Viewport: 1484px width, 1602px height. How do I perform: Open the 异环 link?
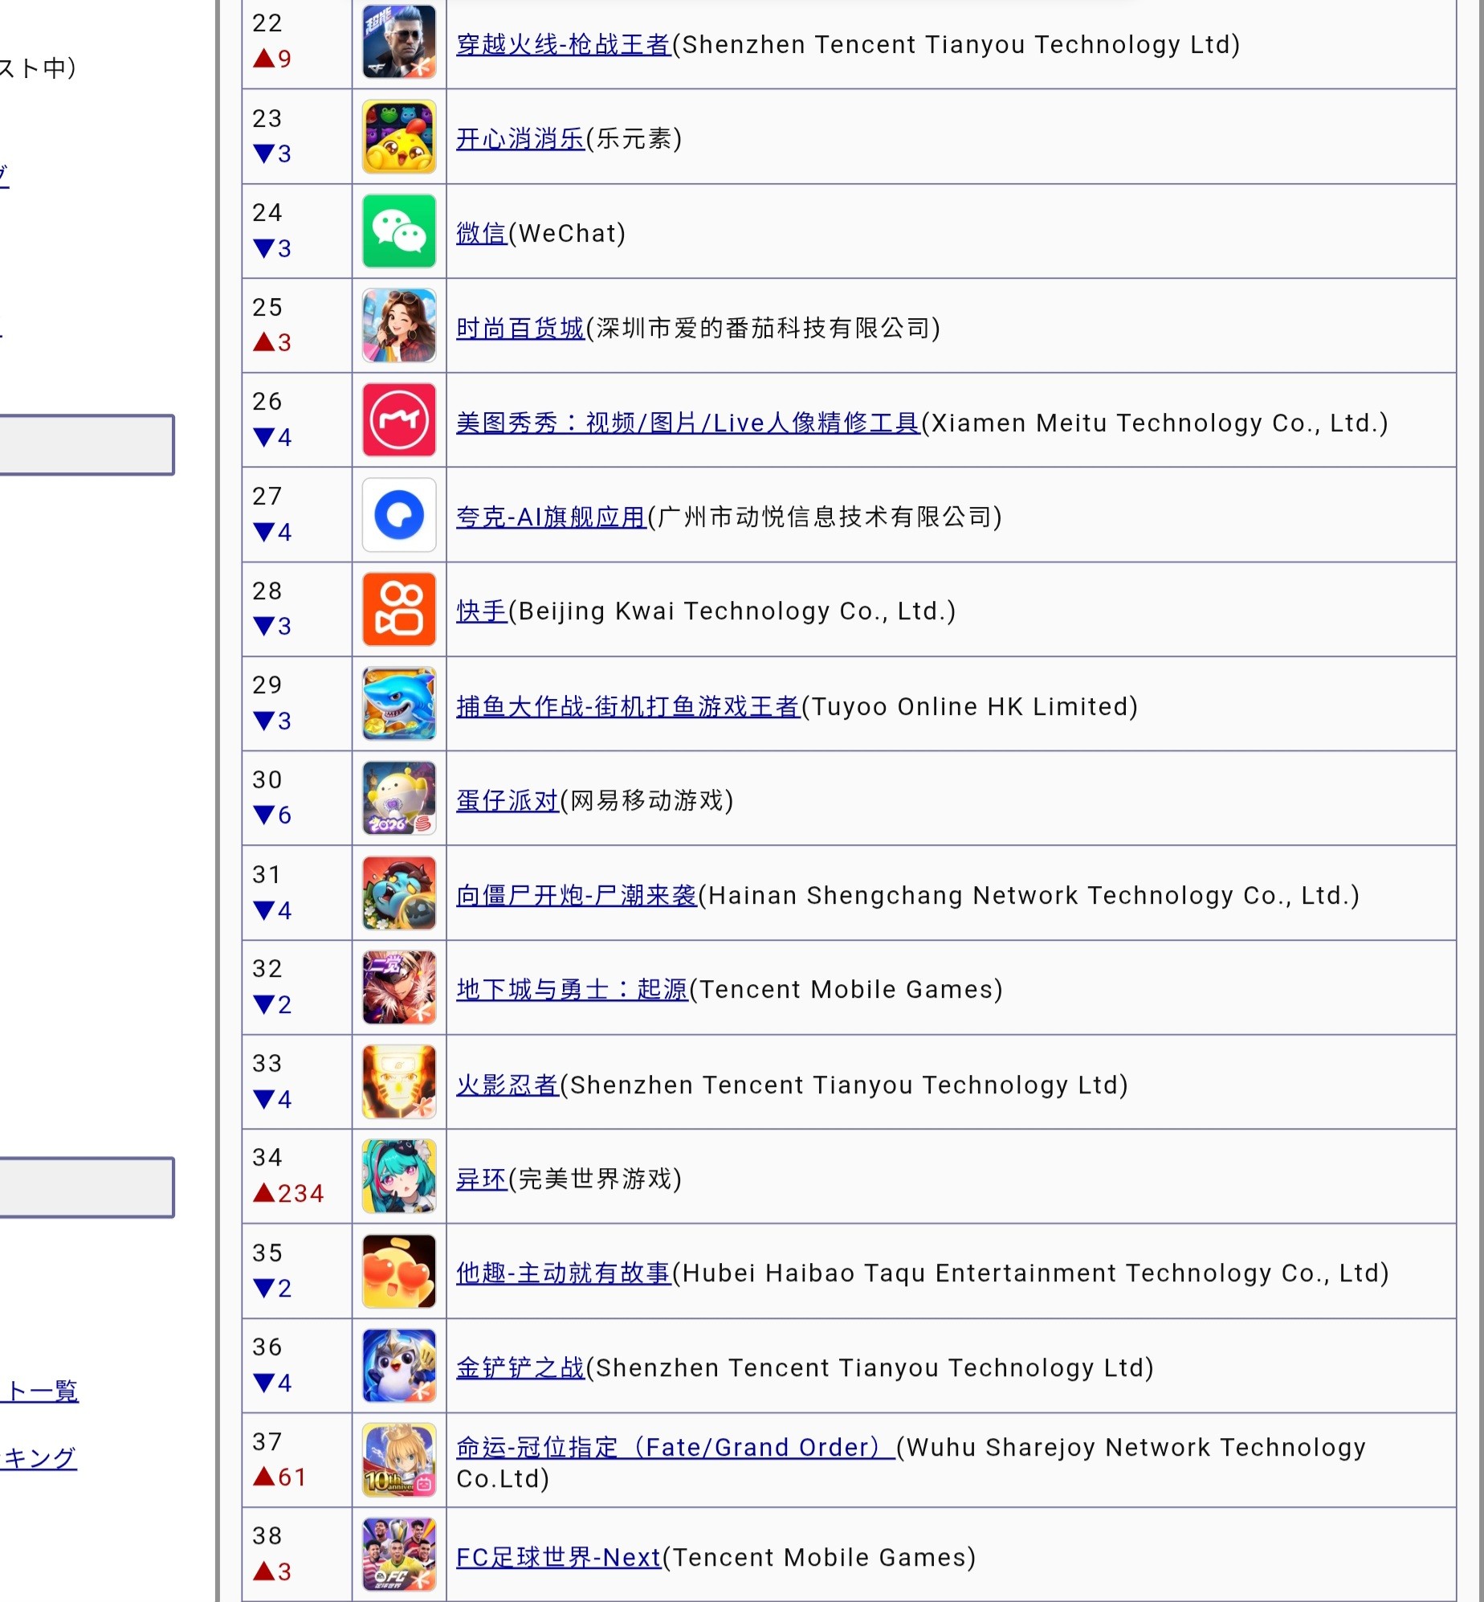pos(482,1179)
